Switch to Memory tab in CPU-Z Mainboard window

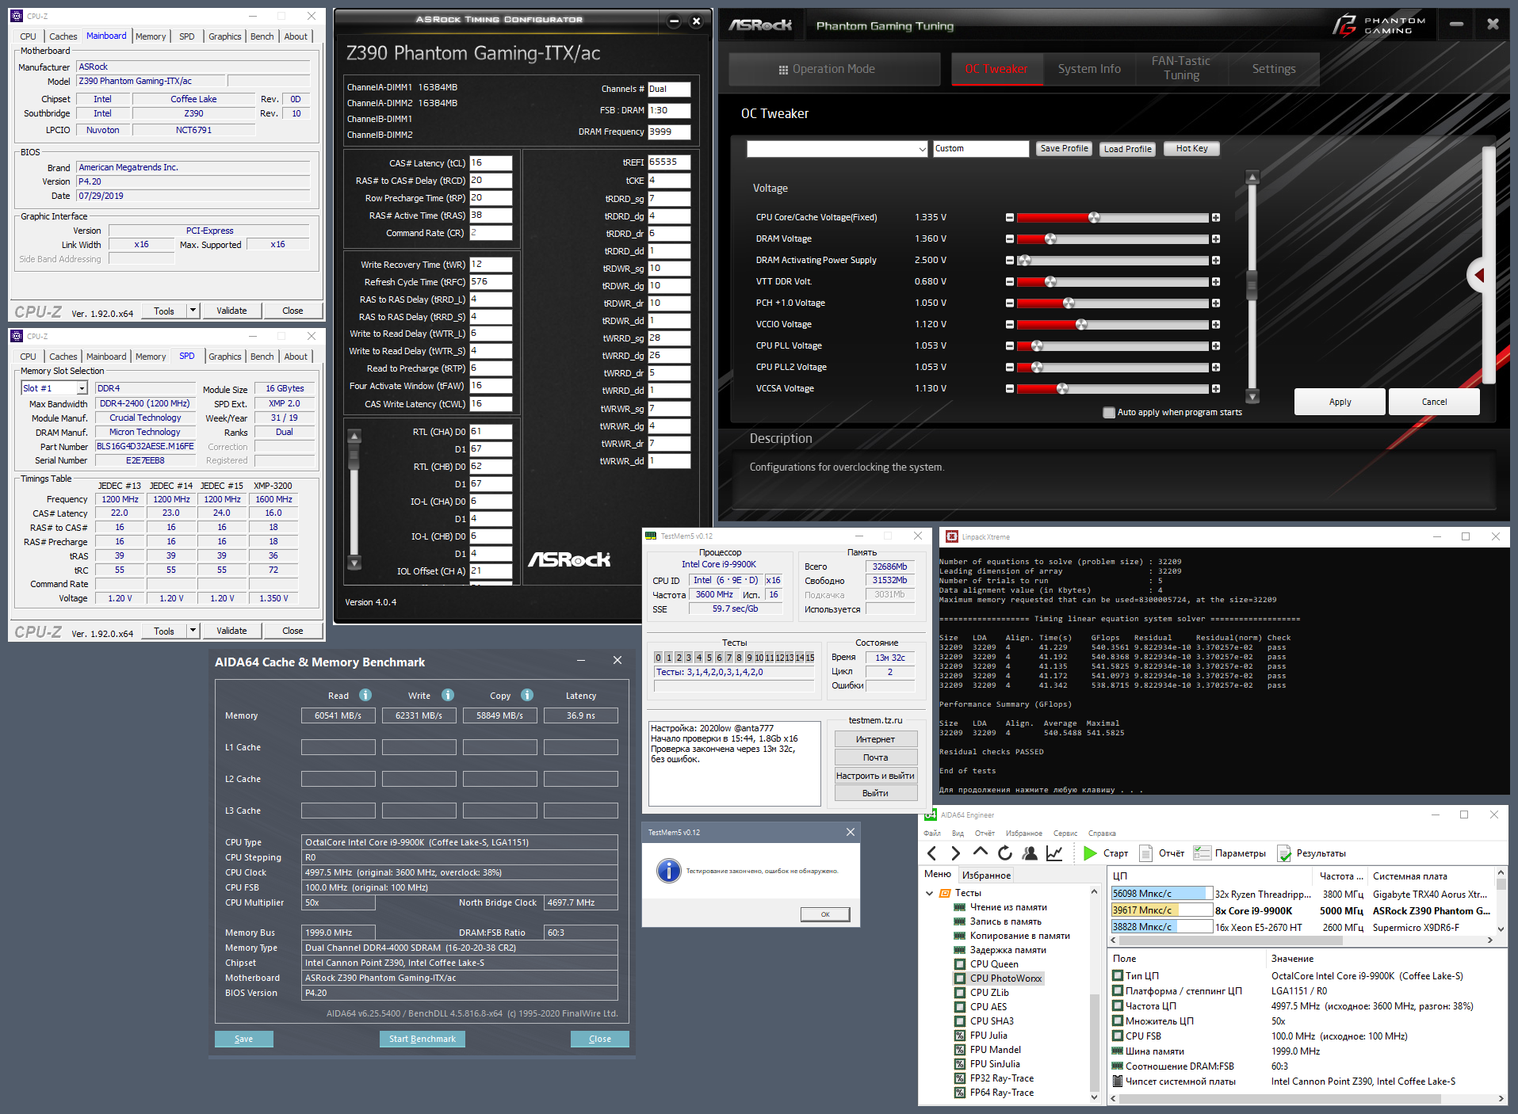point(151,36)
